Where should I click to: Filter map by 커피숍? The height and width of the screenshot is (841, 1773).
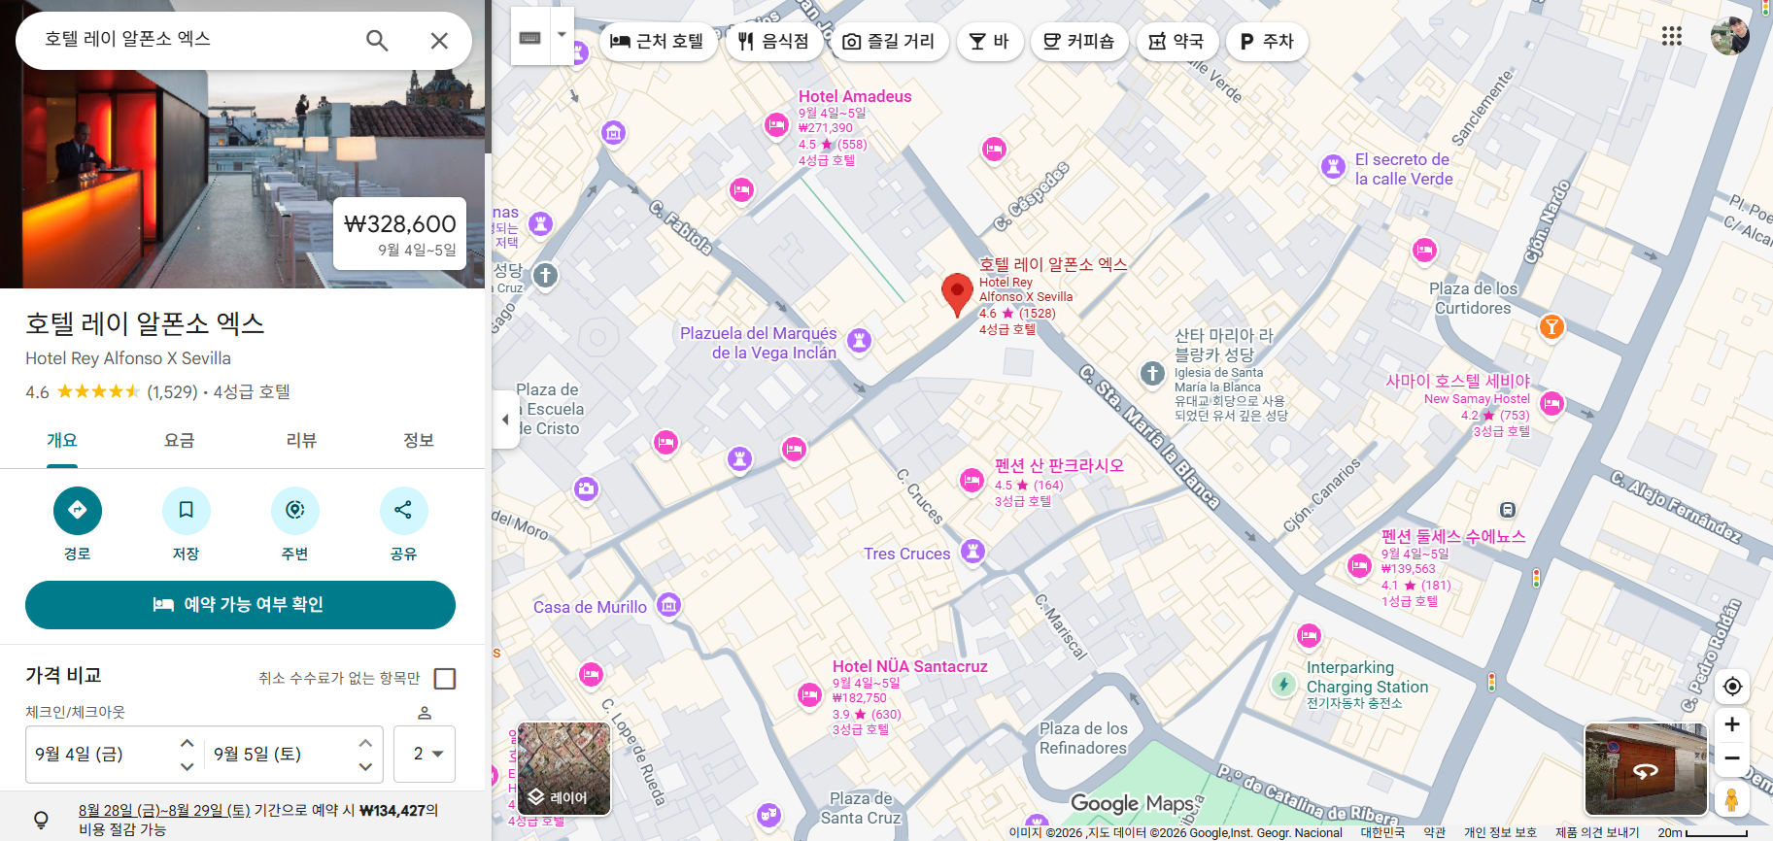[1079, 41]
